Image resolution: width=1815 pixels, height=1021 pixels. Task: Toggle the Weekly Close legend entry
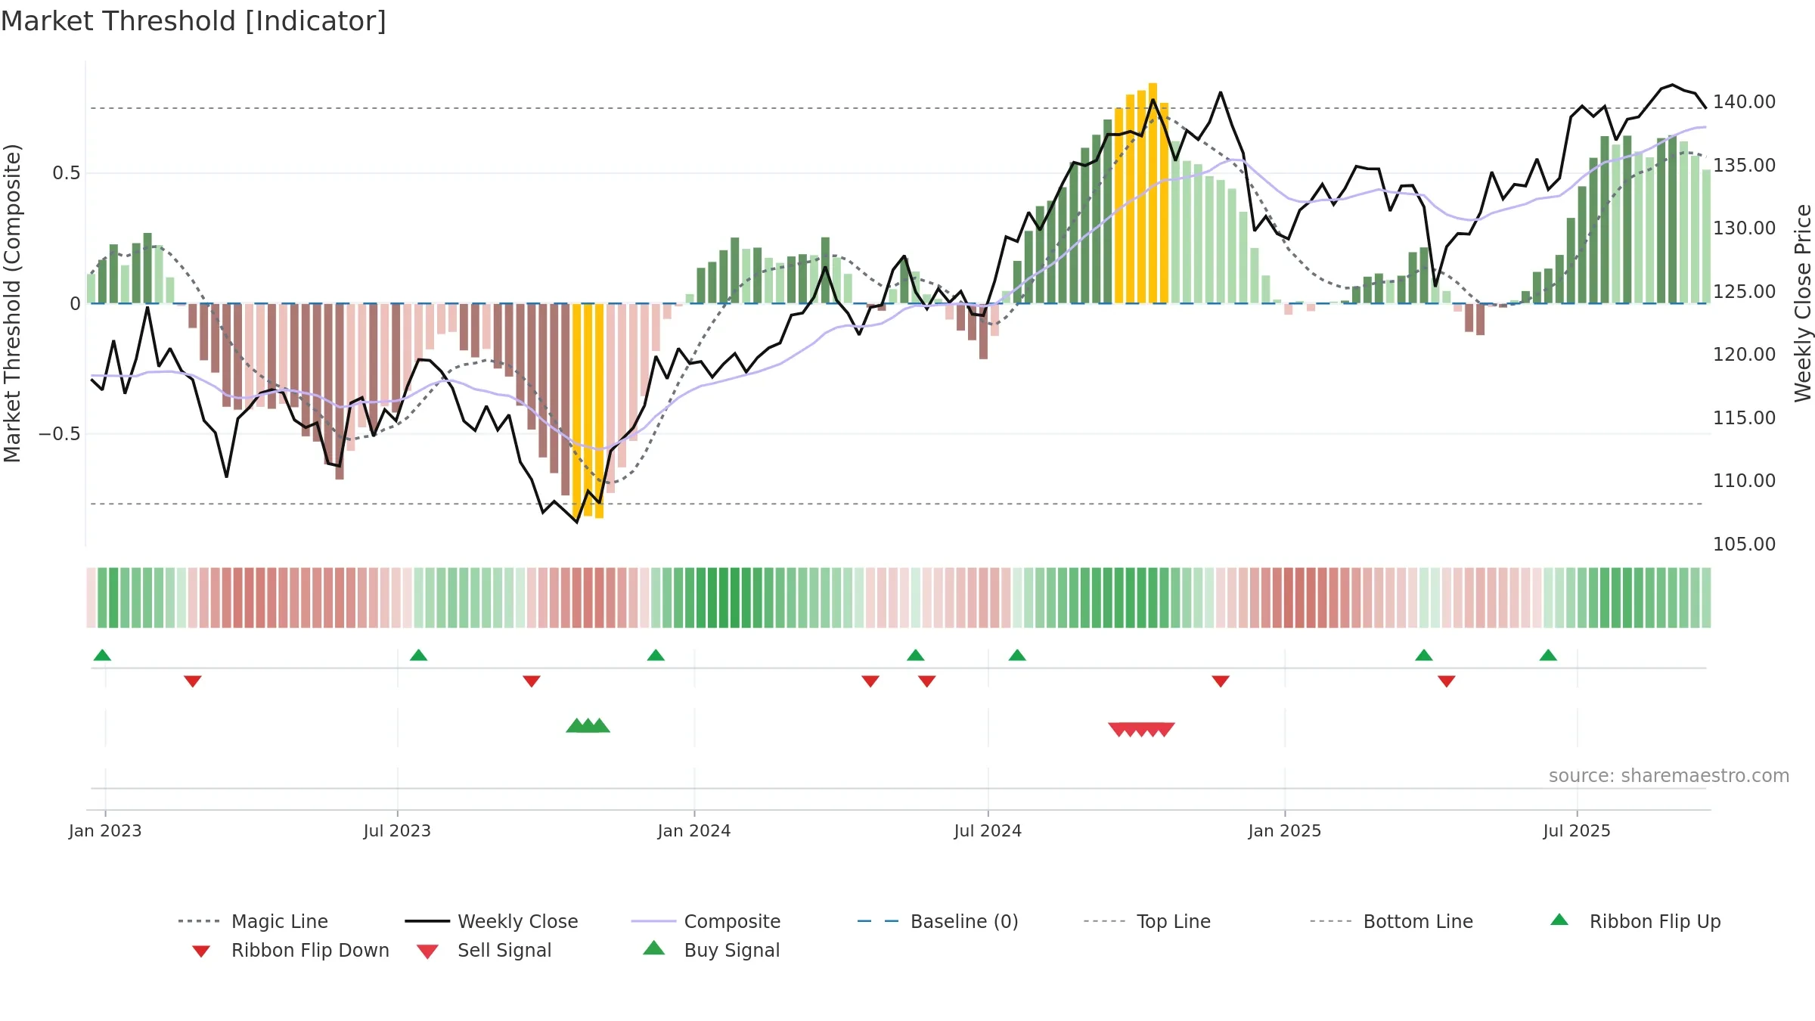click(x=492, y=921)
